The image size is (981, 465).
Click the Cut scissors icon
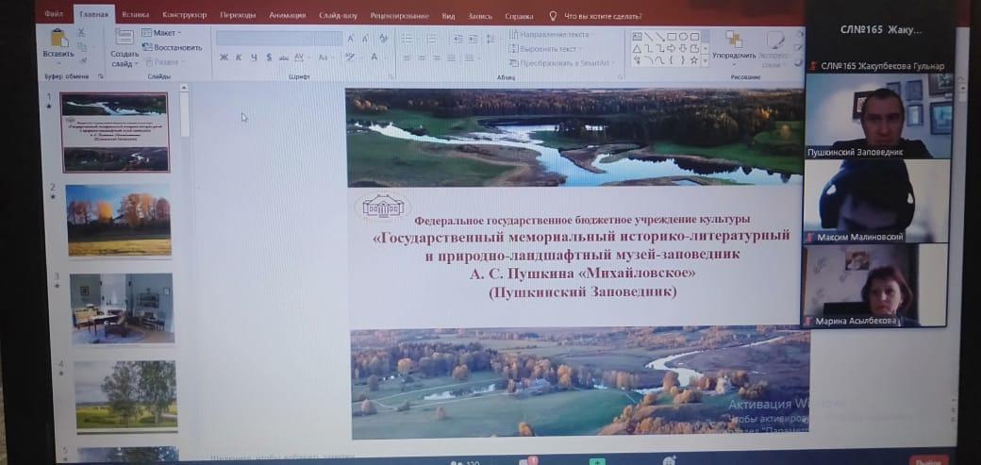[81, 32]
